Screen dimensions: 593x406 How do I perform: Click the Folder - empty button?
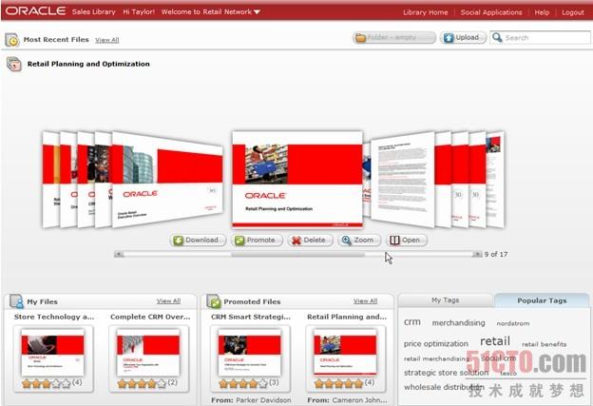click(x=393, y=37)
